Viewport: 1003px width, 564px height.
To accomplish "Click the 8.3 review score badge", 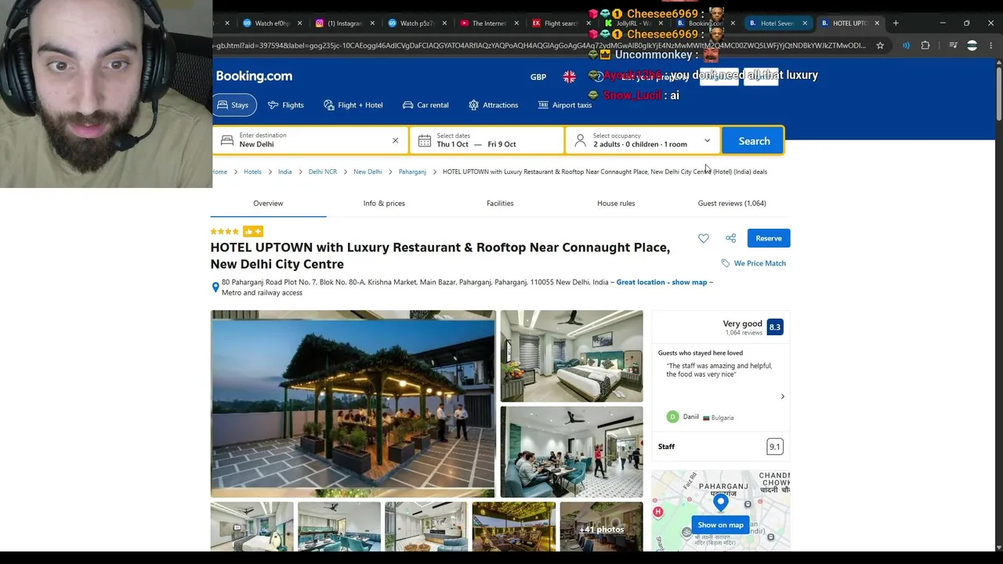I will [774, 327].
